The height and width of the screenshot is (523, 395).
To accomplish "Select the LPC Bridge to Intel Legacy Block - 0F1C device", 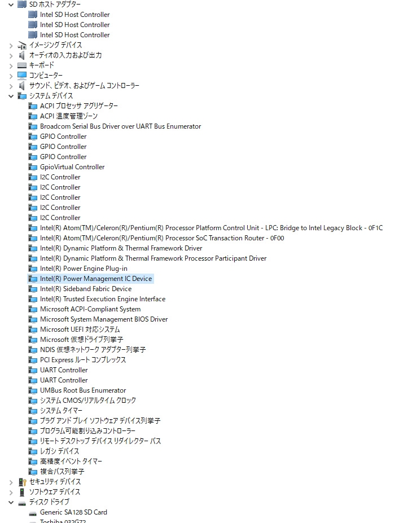I will click(x=211, y=228).
